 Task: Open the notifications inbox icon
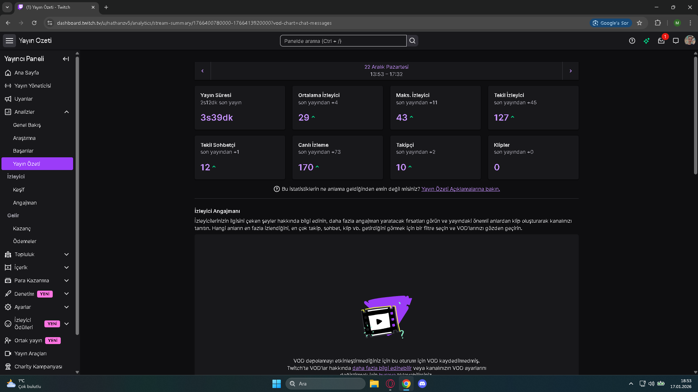(661, 41)
